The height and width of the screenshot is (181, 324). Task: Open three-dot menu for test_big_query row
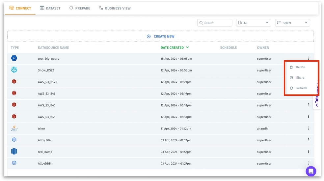308,58
